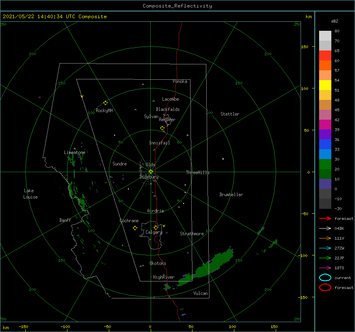Viewport: 355px width, 332px height.
Task: Click the white 04DK arrow icon
Action: (325, 228)
